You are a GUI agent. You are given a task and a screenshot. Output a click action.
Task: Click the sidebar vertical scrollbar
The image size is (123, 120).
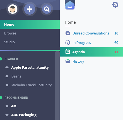(57, 86)
